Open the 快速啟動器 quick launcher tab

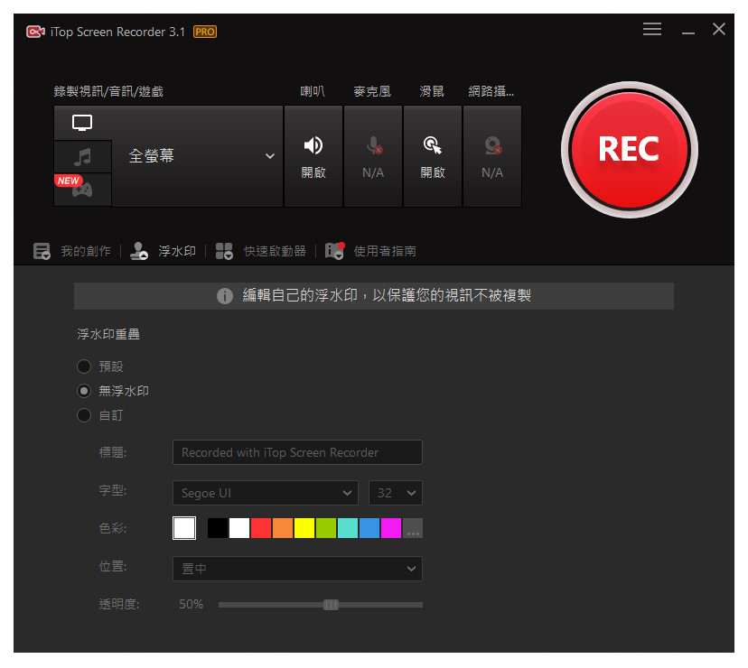(275, 251)
